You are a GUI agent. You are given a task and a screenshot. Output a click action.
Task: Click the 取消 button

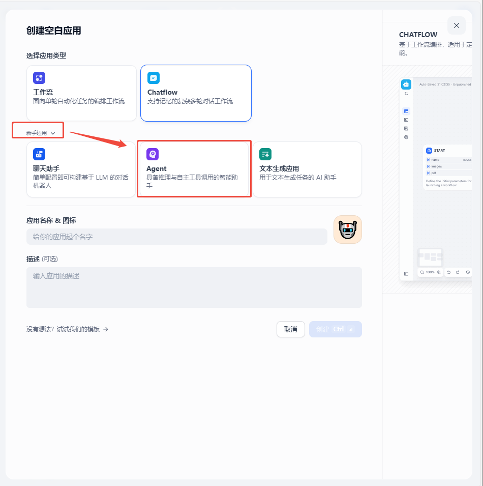pyautogui.click(x=291, y=329)
